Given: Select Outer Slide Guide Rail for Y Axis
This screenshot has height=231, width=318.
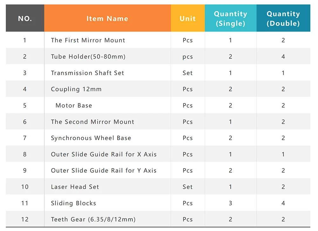Looking at the screenshot, I should point(104,171).
